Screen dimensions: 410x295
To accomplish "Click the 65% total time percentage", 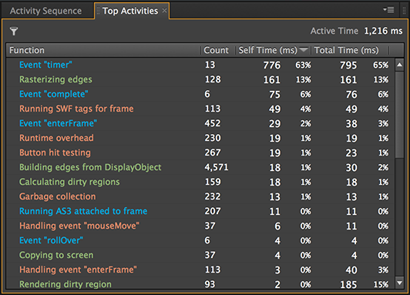I will tap(381, 65).
